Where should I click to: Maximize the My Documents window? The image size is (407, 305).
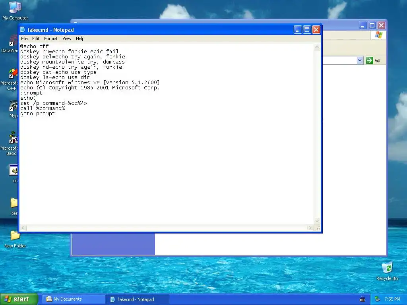[372, 25]
